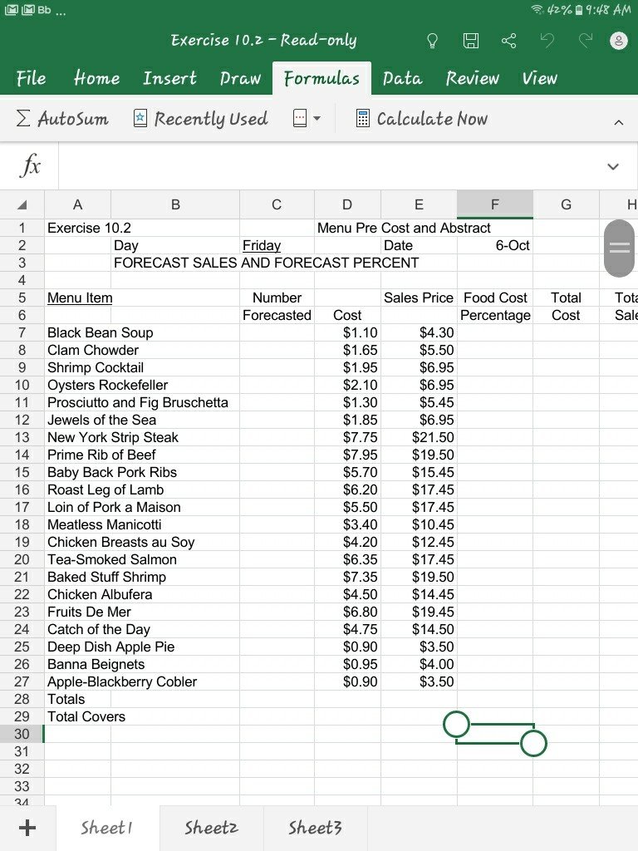The height and width of the screenshot is (851, 638).
Task: Select column E header
Action: pyautogui.click(x=419, y=204)
